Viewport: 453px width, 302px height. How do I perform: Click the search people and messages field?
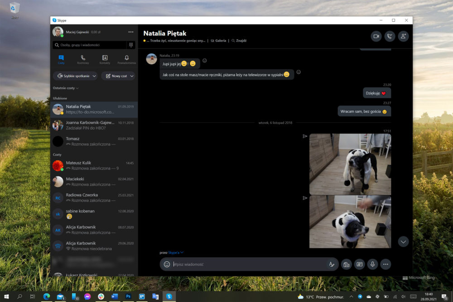[90, 45]
